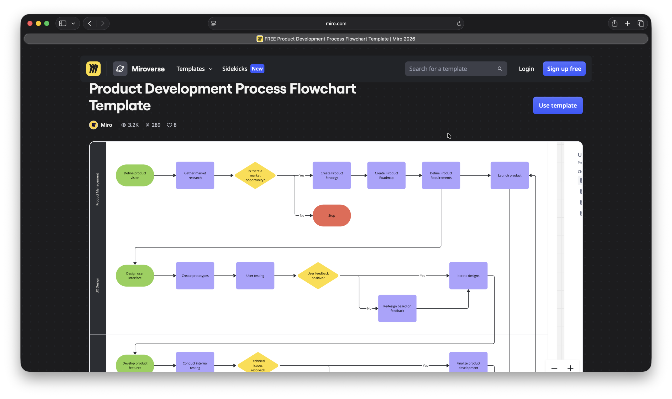Viewport: 672px width, 399px height.
Task: Click the people icon beside 289
Action: [x=148, y=125]
